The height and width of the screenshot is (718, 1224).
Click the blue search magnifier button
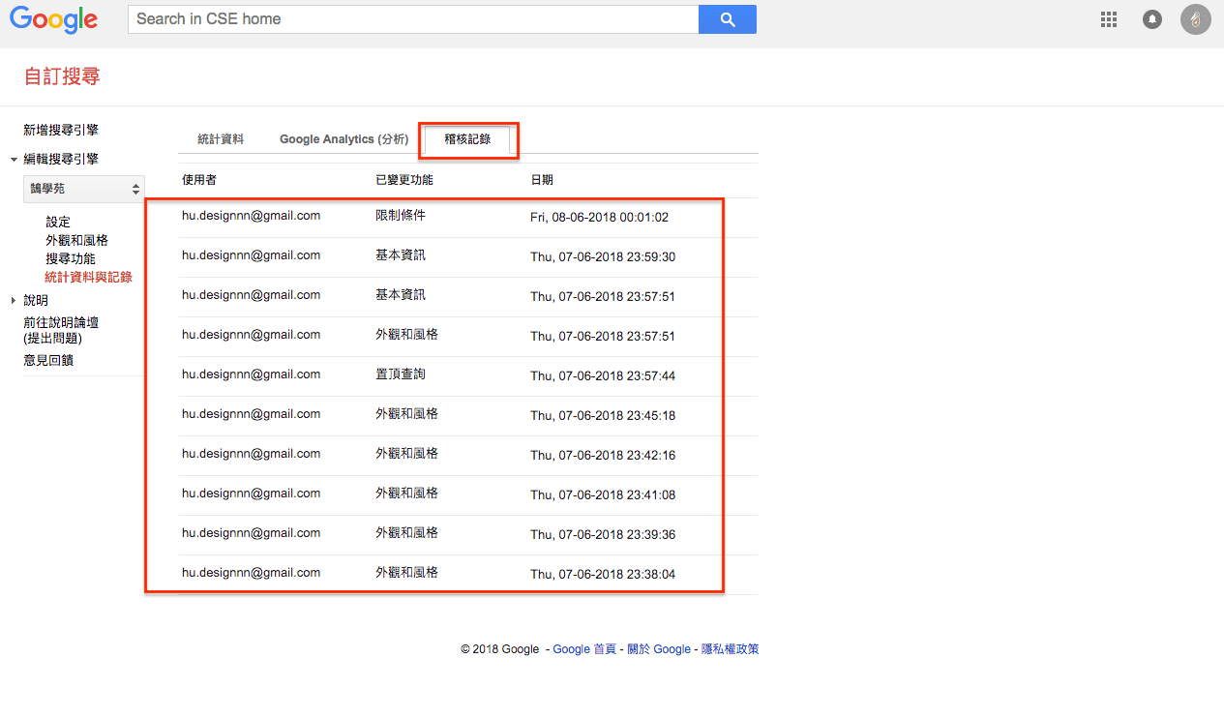click(727, 18)
